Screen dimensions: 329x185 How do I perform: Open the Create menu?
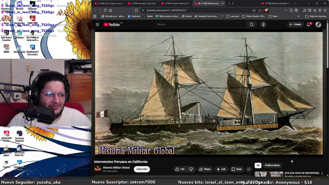pos(295,24)
